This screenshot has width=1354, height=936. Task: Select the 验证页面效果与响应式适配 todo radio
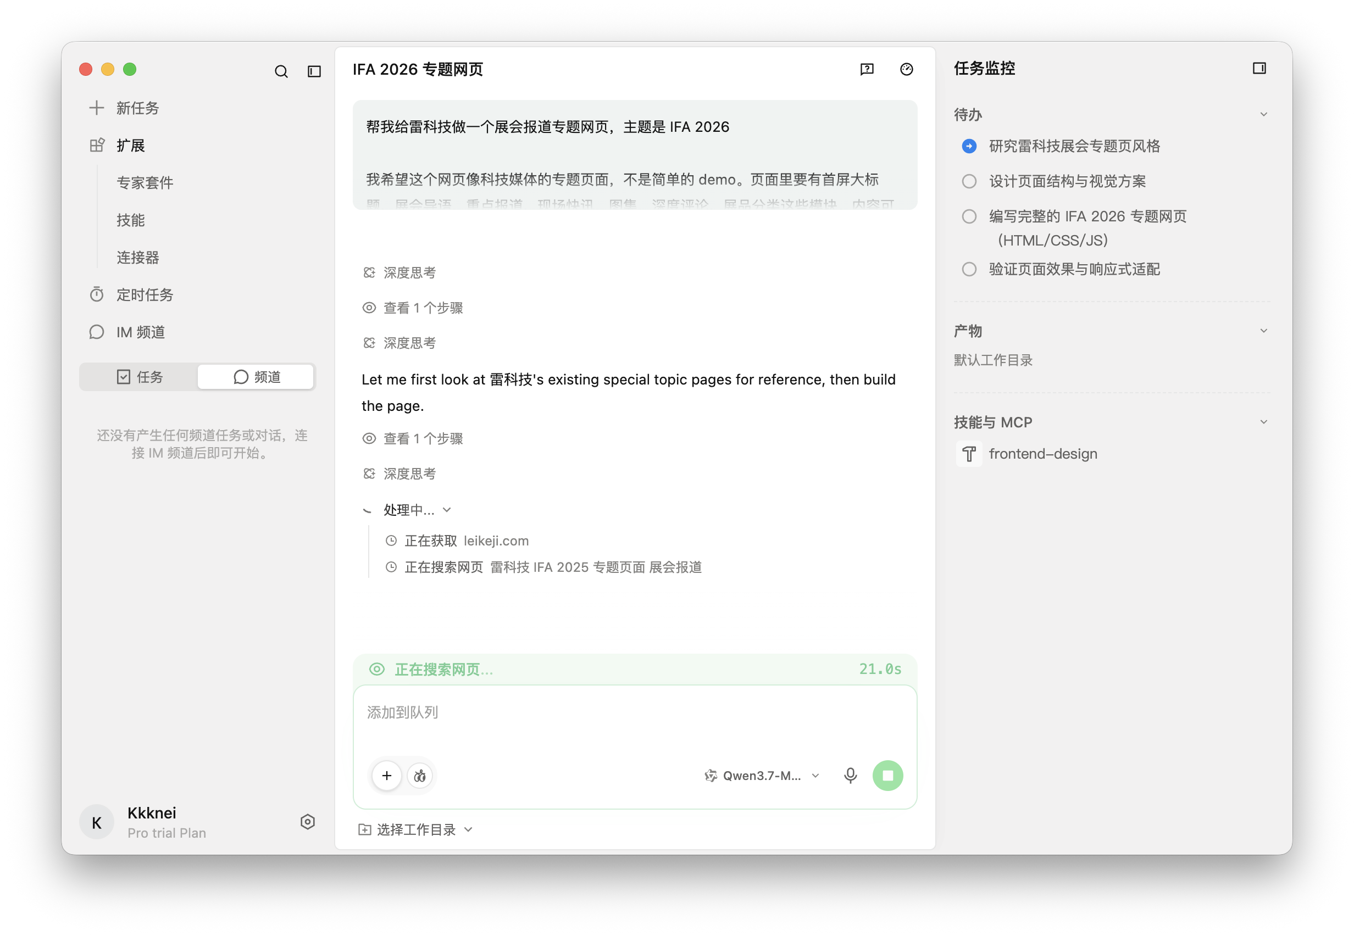click(969, 269)
